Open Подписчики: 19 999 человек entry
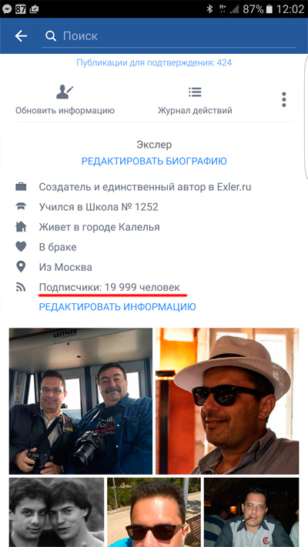This screenshot has height=547, width=308. point(109,288)
